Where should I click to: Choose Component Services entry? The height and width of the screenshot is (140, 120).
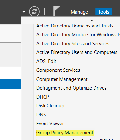point(58,70)
